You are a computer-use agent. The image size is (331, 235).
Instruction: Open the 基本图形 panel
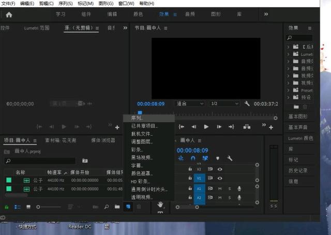pos(298,116)
